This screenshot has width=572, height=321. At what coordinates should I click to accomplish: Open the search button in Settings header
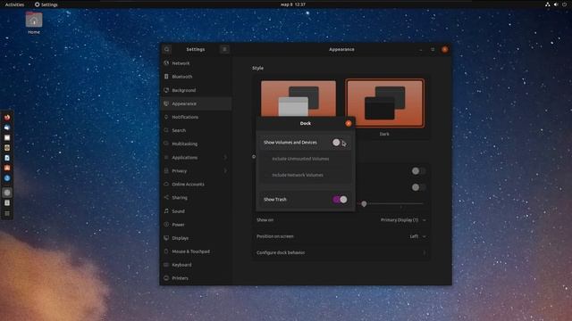click(167, 49)
